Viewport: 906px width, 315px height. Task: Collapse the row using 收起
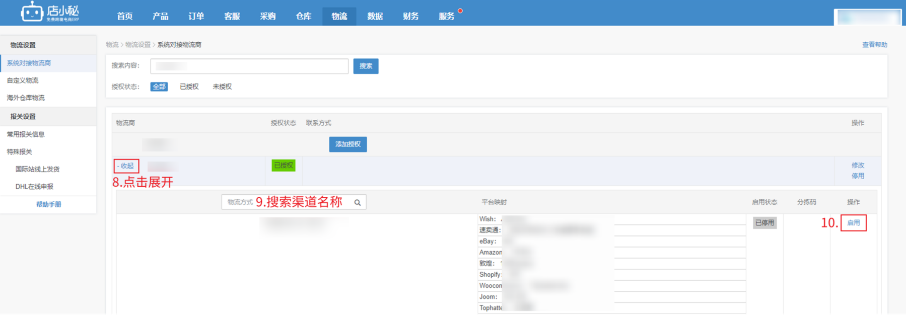click(x=126, y=166)
